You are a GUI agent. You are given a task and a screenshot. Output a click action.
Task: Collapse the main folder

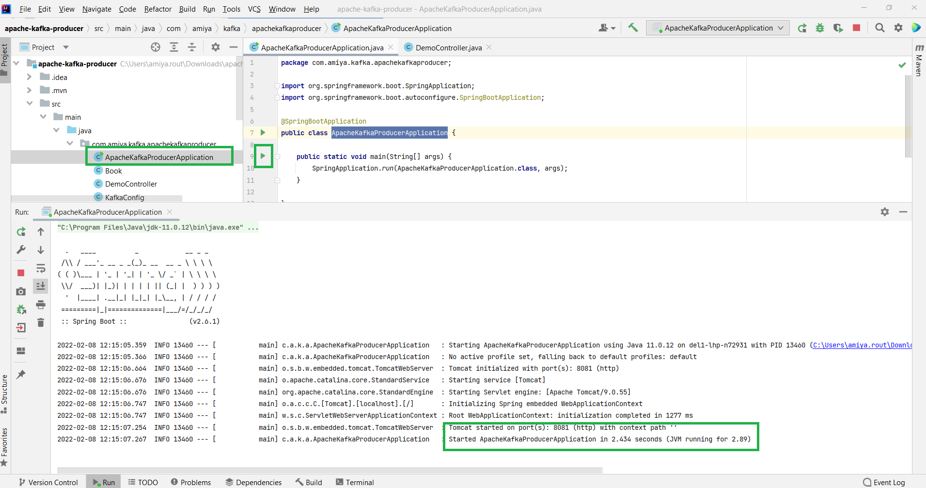click(43, 117)
